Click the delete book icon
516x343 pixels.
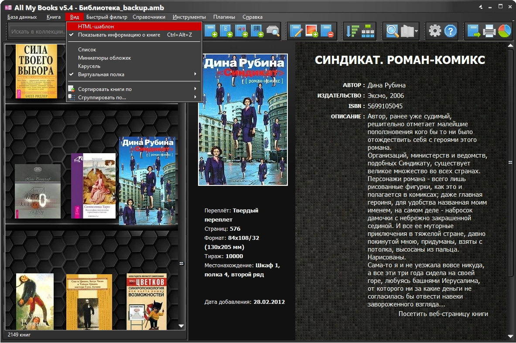pos(327,31)
